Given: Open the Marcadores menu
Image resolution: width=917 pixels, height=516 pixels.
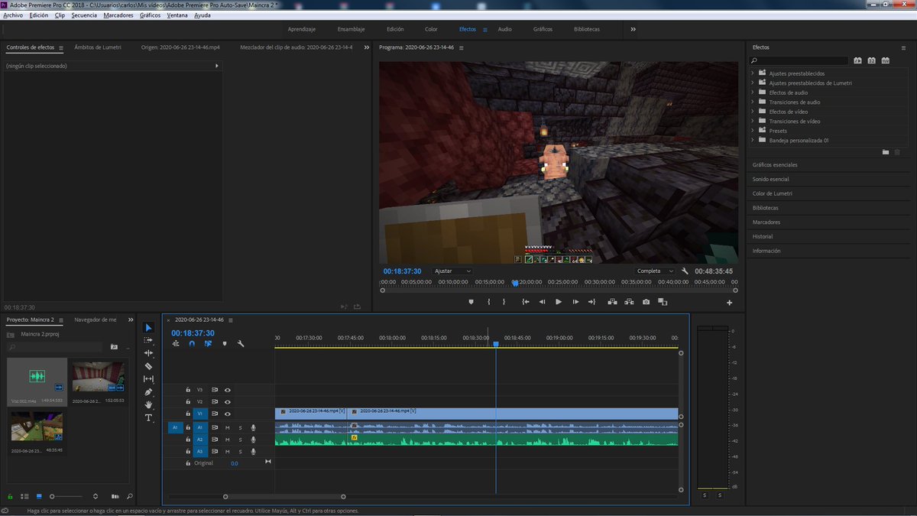Looking at the screenshot, I should tap(118, 15).
